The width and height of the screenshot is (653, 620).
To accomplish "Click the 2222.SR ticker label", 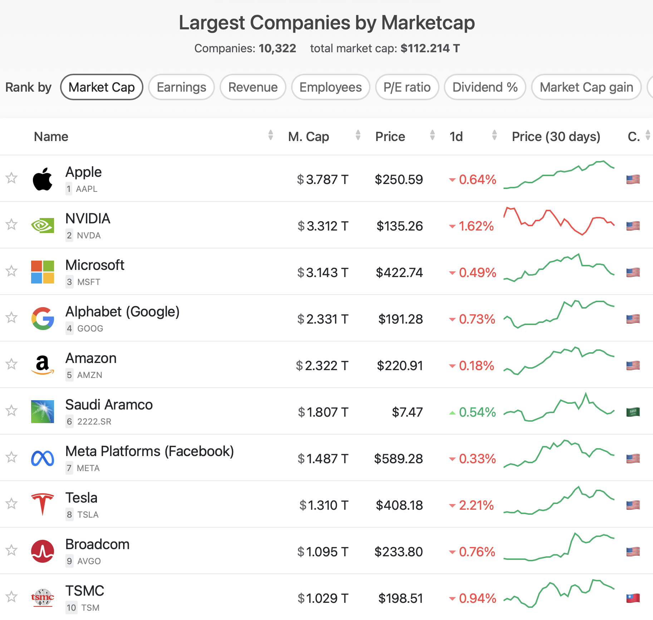I will click(94, 422).
